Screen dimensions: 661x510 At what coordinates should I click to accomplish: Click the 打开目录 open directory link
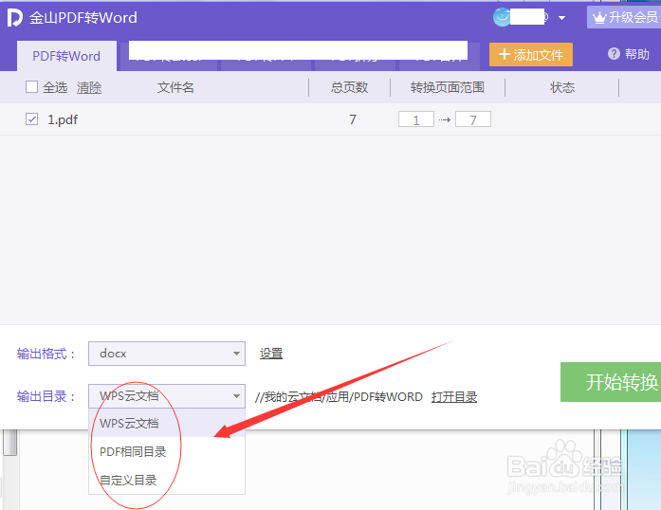pyautogui.click(x=454, y=396)
